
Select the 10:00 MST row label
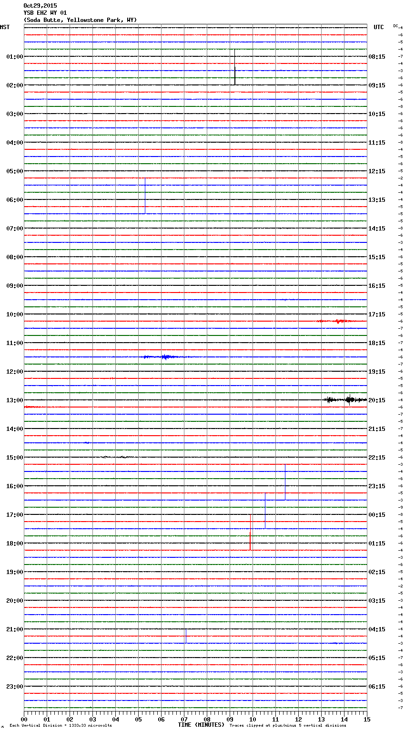coord(15,314)
